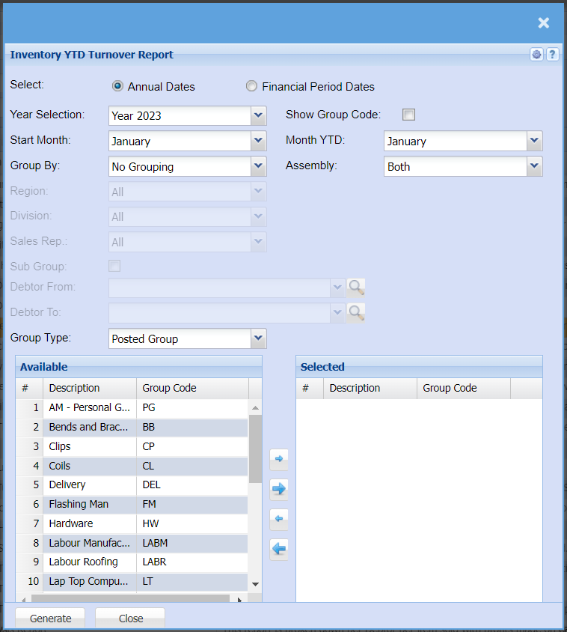This screenshot has height=632, width=567.
Task: Sort Available list by Description column header
Action: 90,388
